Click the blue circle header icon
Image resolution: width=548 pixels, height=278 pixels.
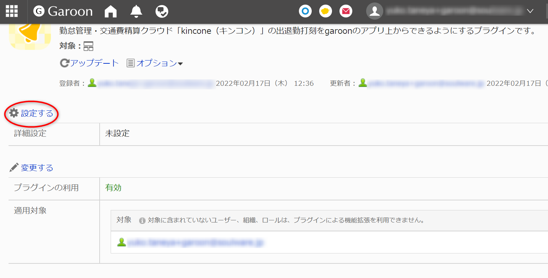(305, 11)
